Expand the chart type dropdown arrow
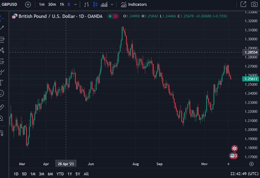Screen dimensions: 260x178 pyautogui.click(x=112, y=4)
